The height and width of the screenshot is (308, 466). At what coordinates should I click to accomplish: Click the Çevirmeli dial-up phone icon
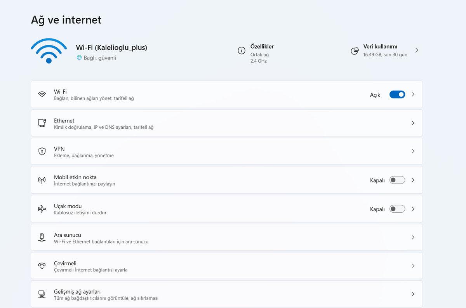[42, 266]
